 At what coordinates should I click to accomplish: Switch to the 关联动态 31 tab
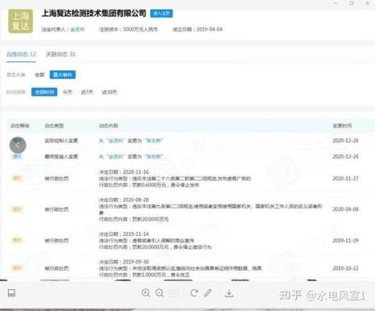[x=60, y=54]
